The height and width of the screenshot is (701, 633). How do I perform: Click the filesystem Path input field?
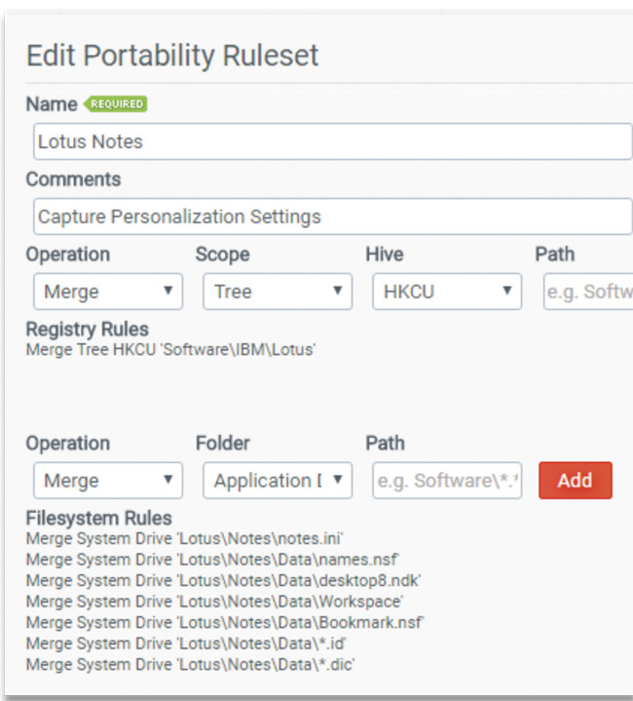pos(446,481)
